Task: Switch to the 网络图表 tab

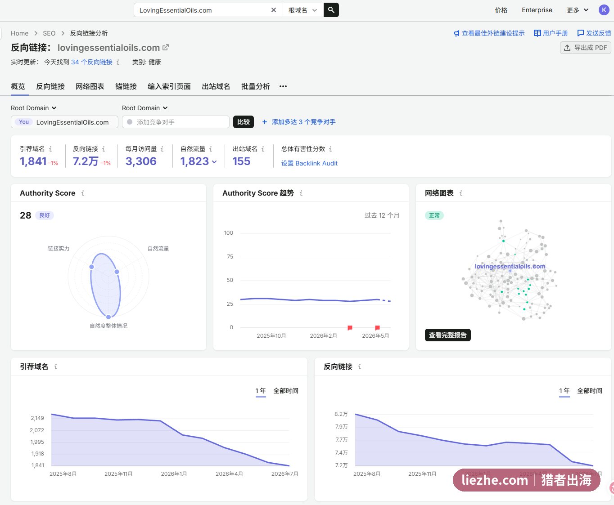Action: (90, 86)
